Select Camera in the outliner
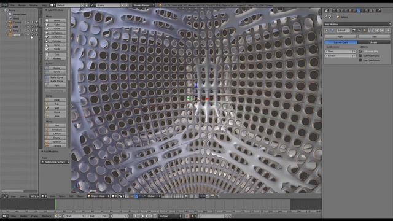The width and height of the screenshot is (393, 221). coord(17,22)
